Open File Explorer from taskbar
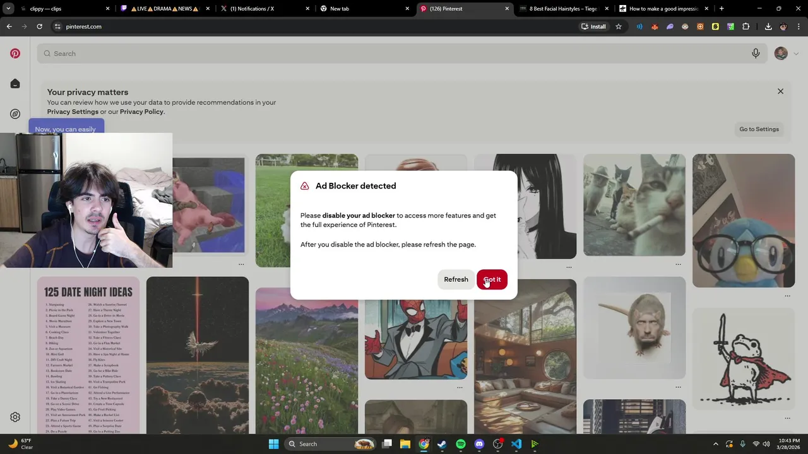 pos(405,444)
